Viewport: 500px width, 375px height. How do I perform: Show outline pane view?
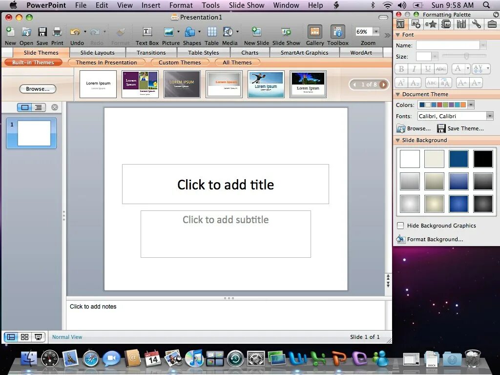(x=39, y=107)
